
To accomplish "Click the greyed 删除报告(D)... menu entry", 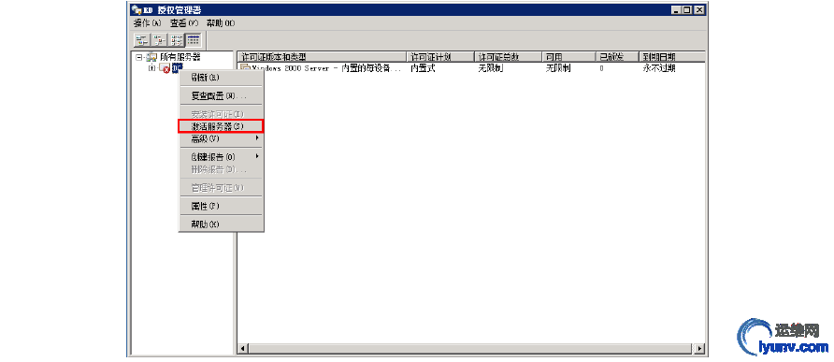I will point(222,169).
